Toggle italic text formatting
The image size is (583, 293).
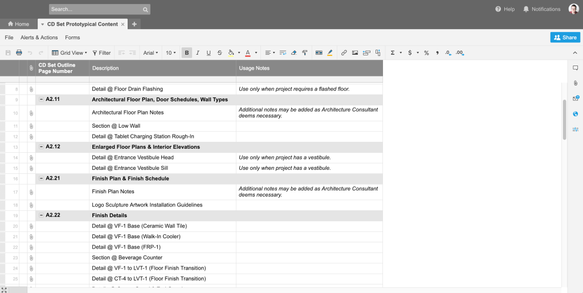[198, 53]
